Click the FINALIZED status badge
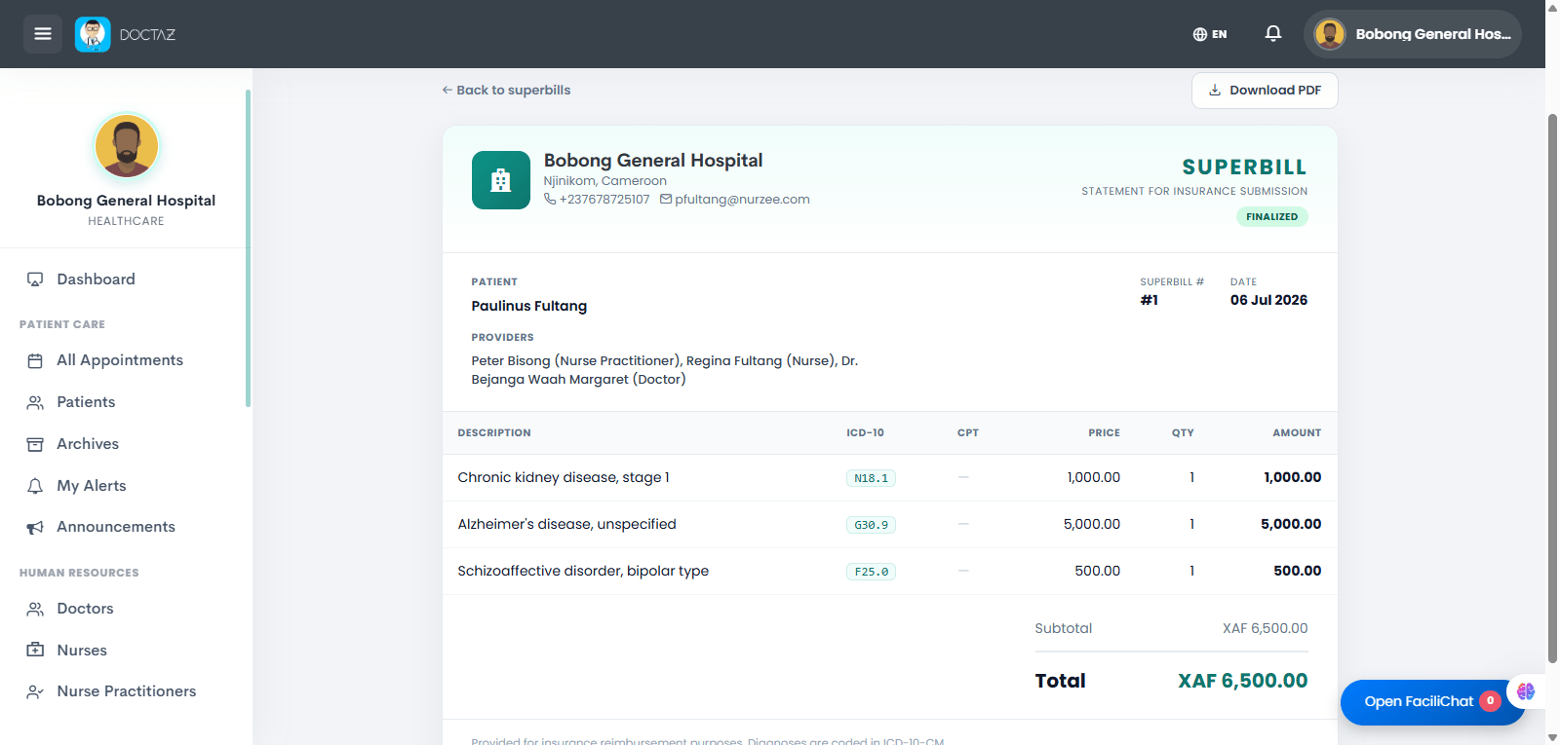The image size is (1560, 745). point(1272,216)
